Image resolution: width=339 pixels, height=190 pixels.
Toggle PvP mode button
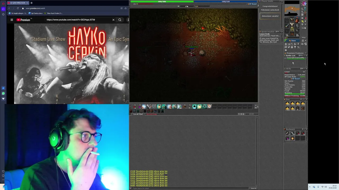(304, 28)
